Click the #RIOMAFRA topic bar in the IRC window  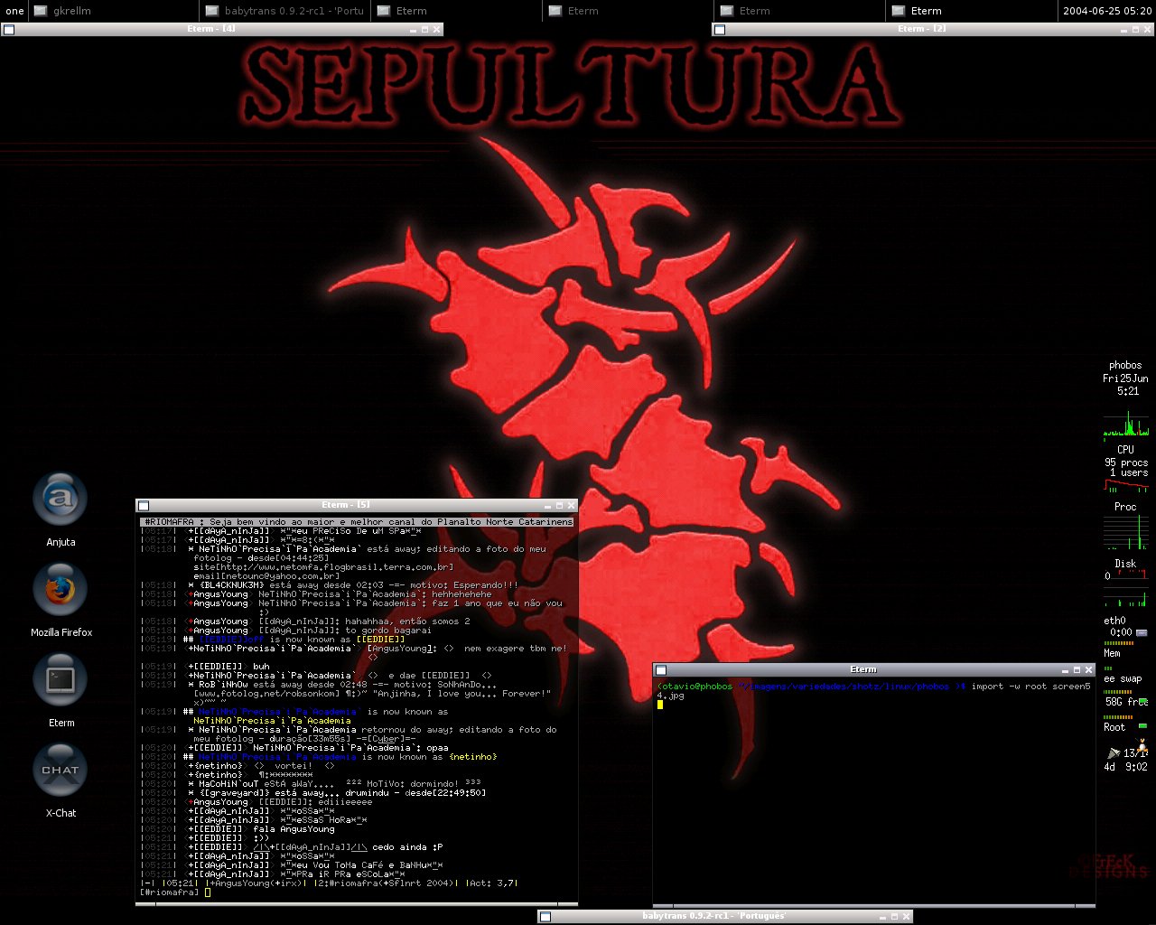[x=358, y=522]
